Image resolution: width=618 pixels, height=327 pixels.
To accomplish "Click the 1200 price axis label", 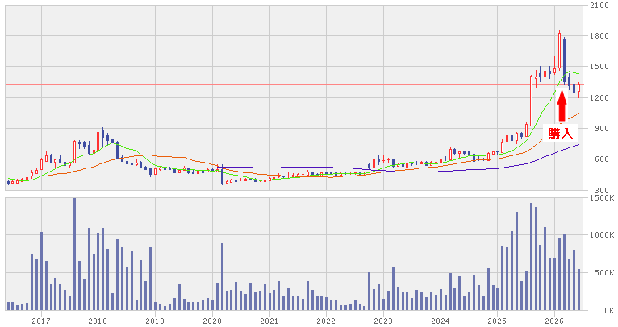I will [599, 97].
